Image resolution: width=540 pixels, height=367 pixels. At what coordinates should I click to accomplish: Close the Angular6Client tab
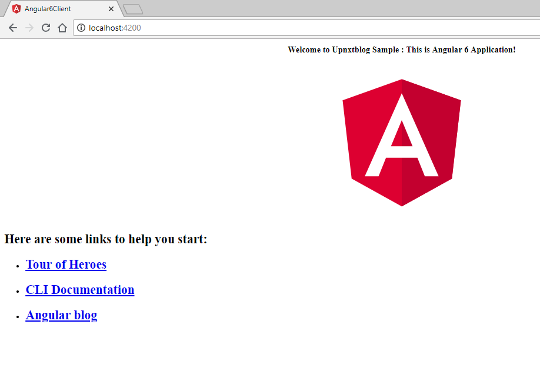pyautogui.click(x=111, y=9)
